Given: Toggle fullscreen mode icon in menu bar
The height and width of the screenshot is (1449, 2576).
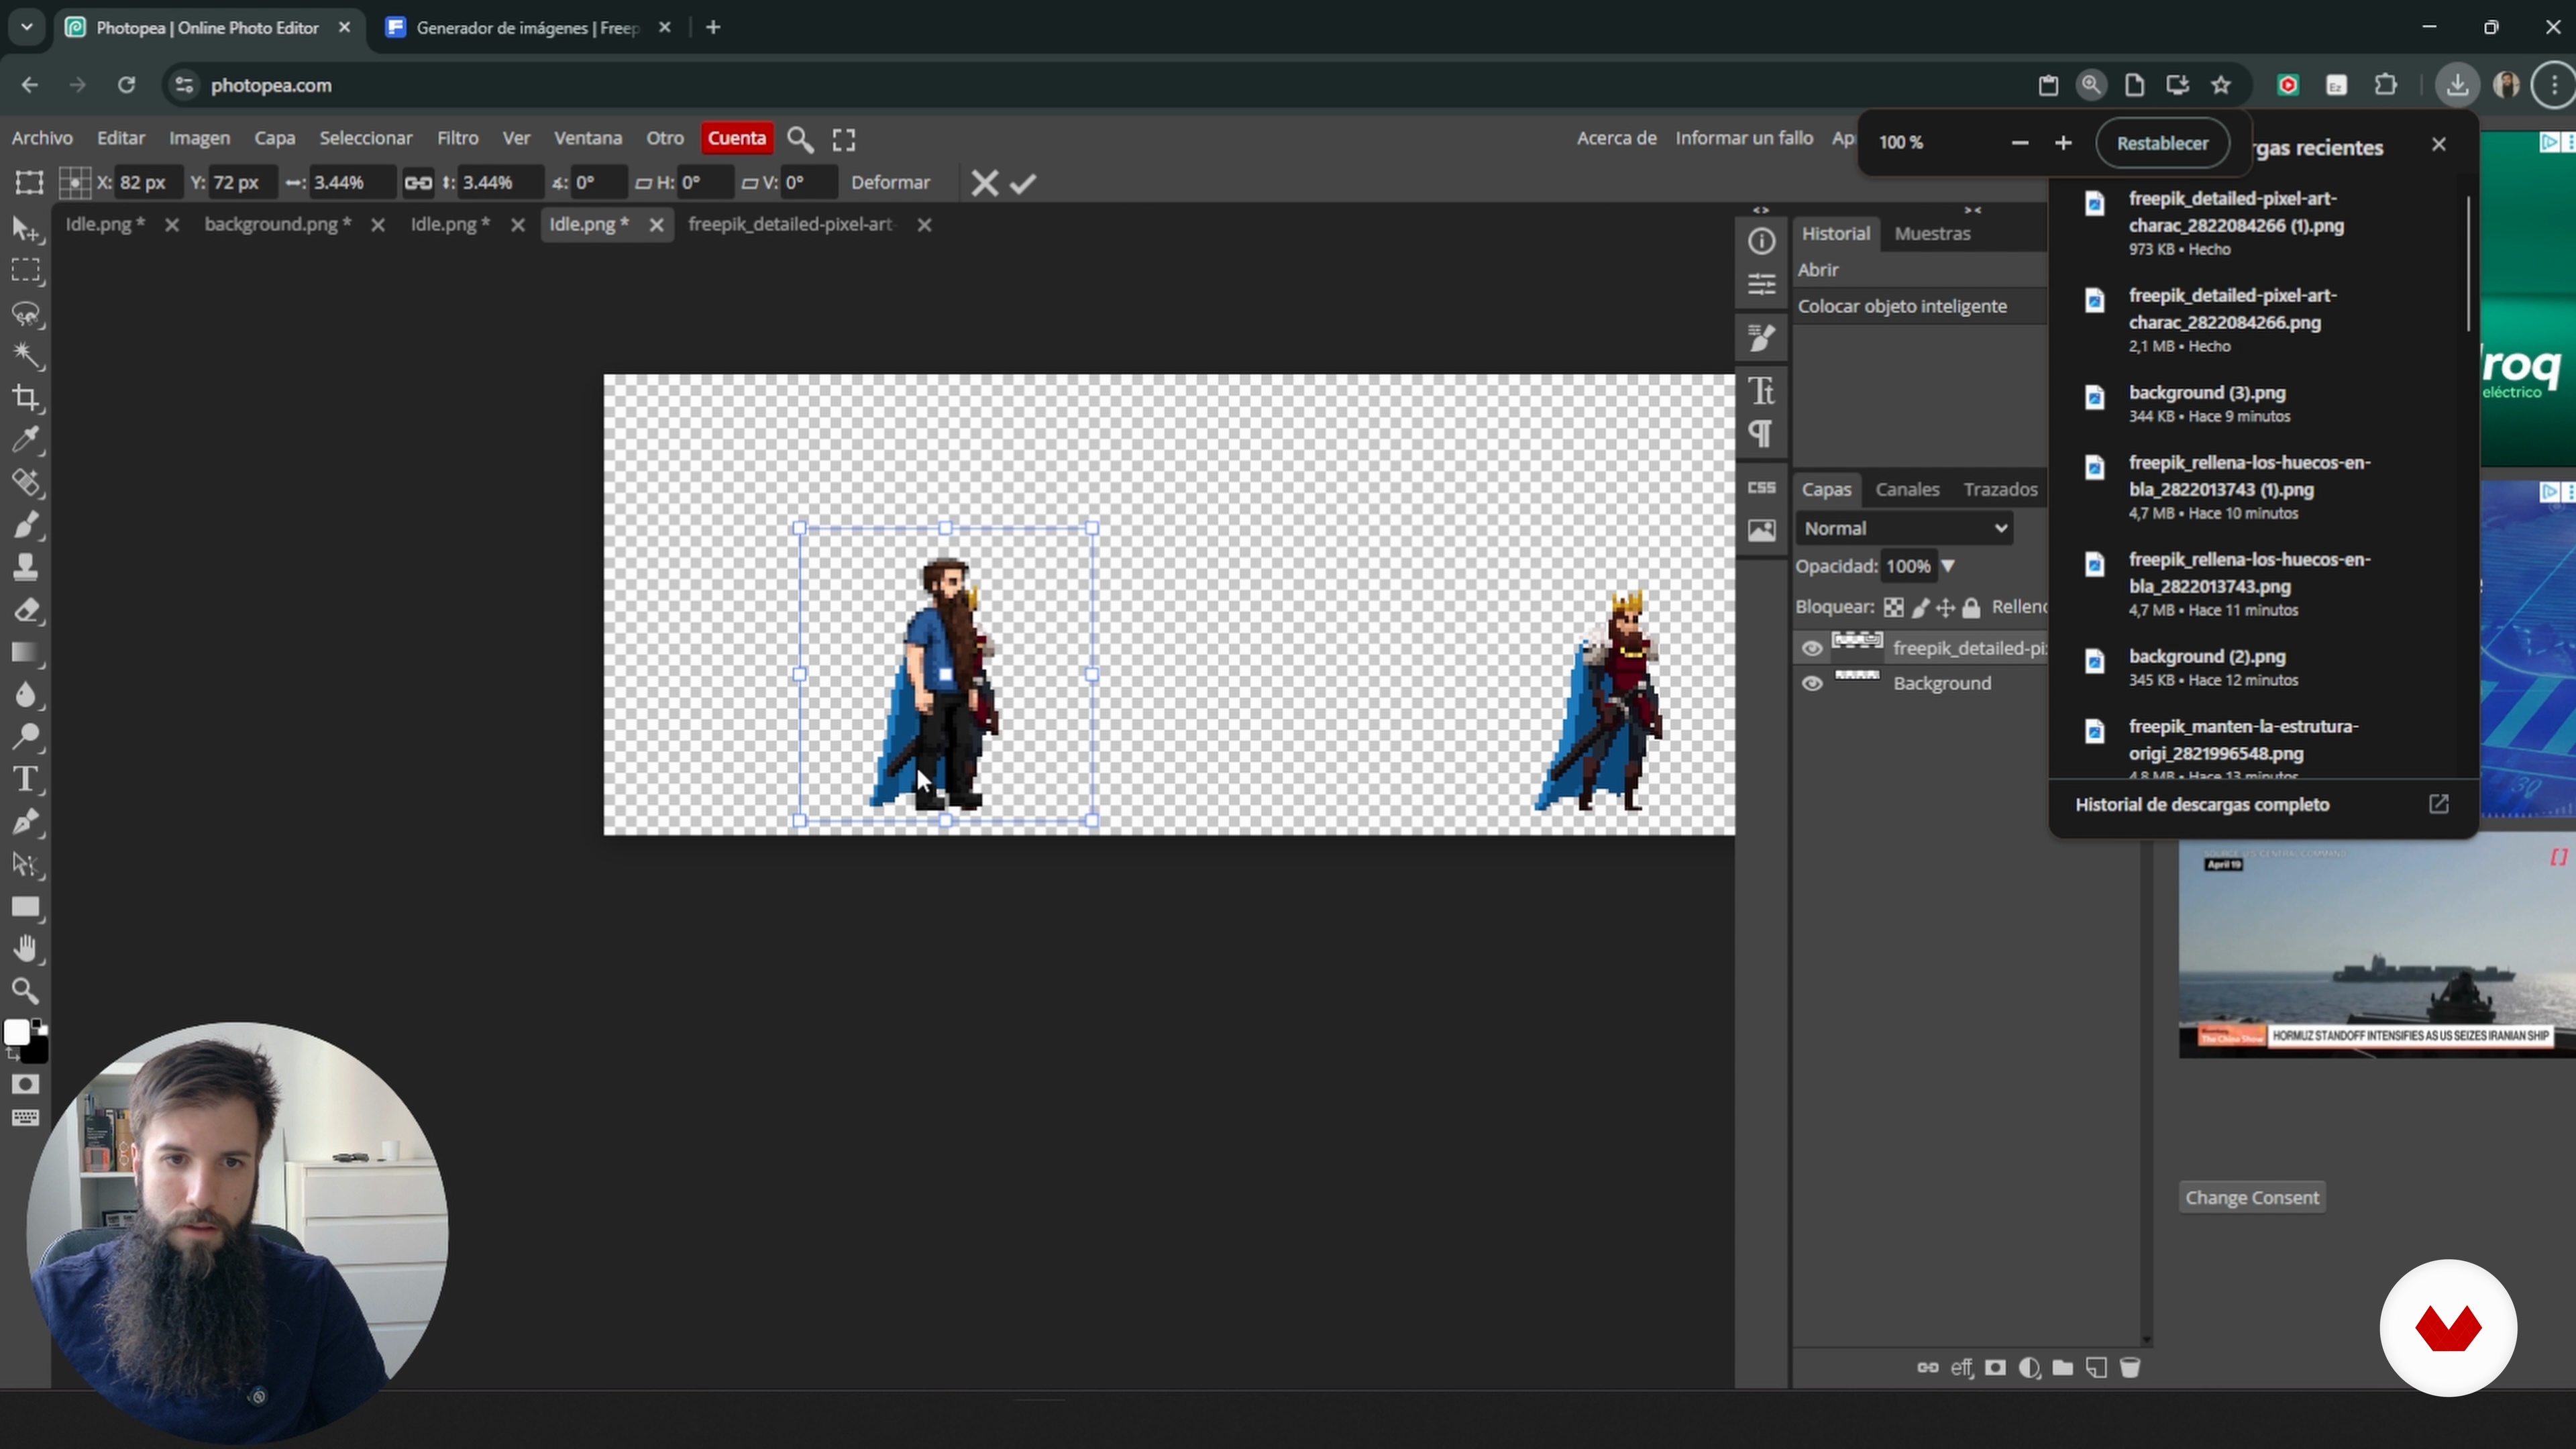Looking at the screenshot, I should tap(844, 139).
